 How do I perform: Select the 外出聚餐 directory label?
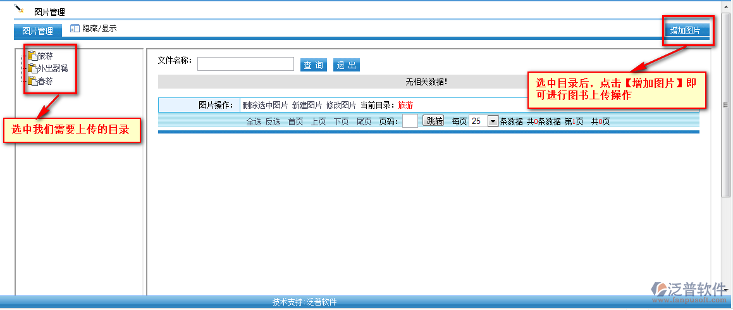tap(53, 69)
